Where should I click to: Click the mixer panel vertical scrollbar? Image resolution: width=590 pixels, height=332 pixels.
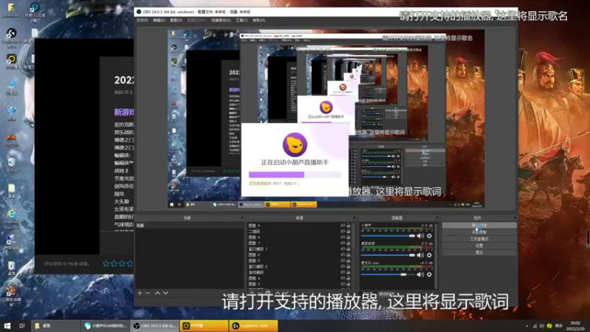(x=437, y=256)
